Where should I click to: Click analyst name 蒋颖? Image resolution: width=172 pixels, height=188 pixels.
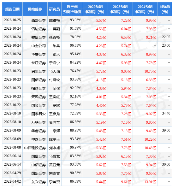tap(56, 29)
